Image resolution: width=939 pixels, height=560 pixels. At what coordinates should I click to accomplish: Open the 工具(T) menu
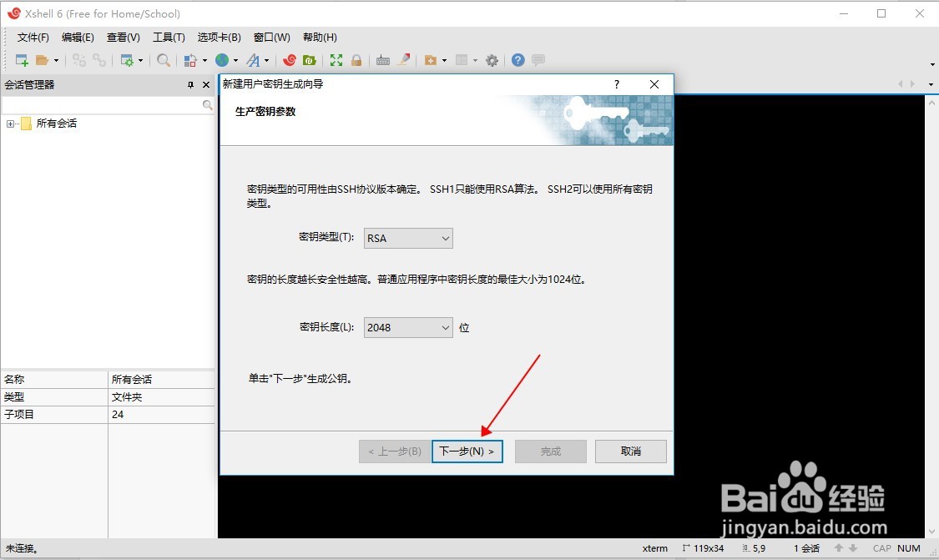pyautogui.click(x=168, y=37)
